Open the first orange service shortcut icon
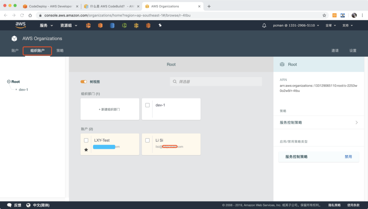This screenshot has width=368, height=209. pos(88,25)
